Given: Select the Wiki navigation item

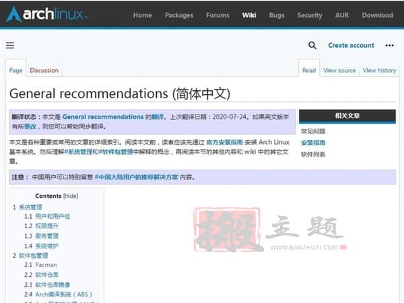Looking at the screenshot, I should [x=249, y=15].
